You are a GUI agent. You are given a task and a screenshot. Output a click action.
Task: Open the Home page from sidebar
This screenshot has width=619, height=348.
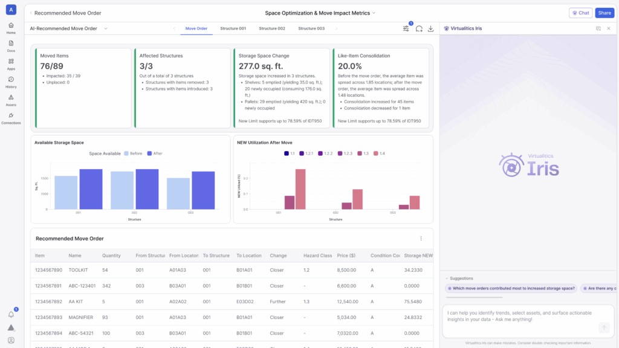click(x=11, y=28)
